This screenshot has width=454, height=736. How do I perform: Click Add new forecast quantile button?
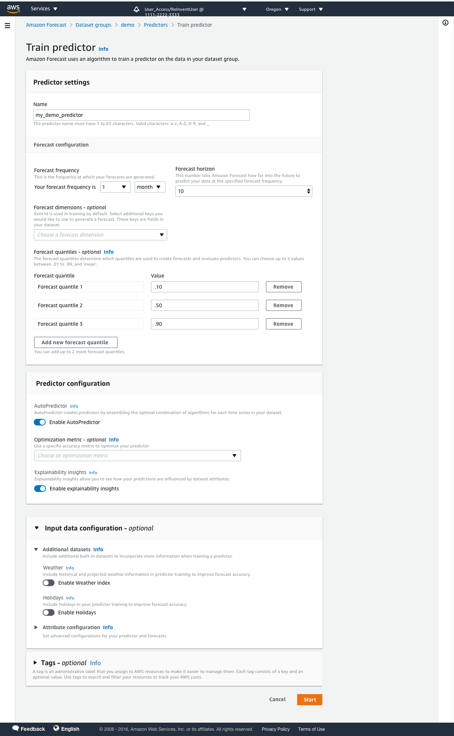(76, 342)
